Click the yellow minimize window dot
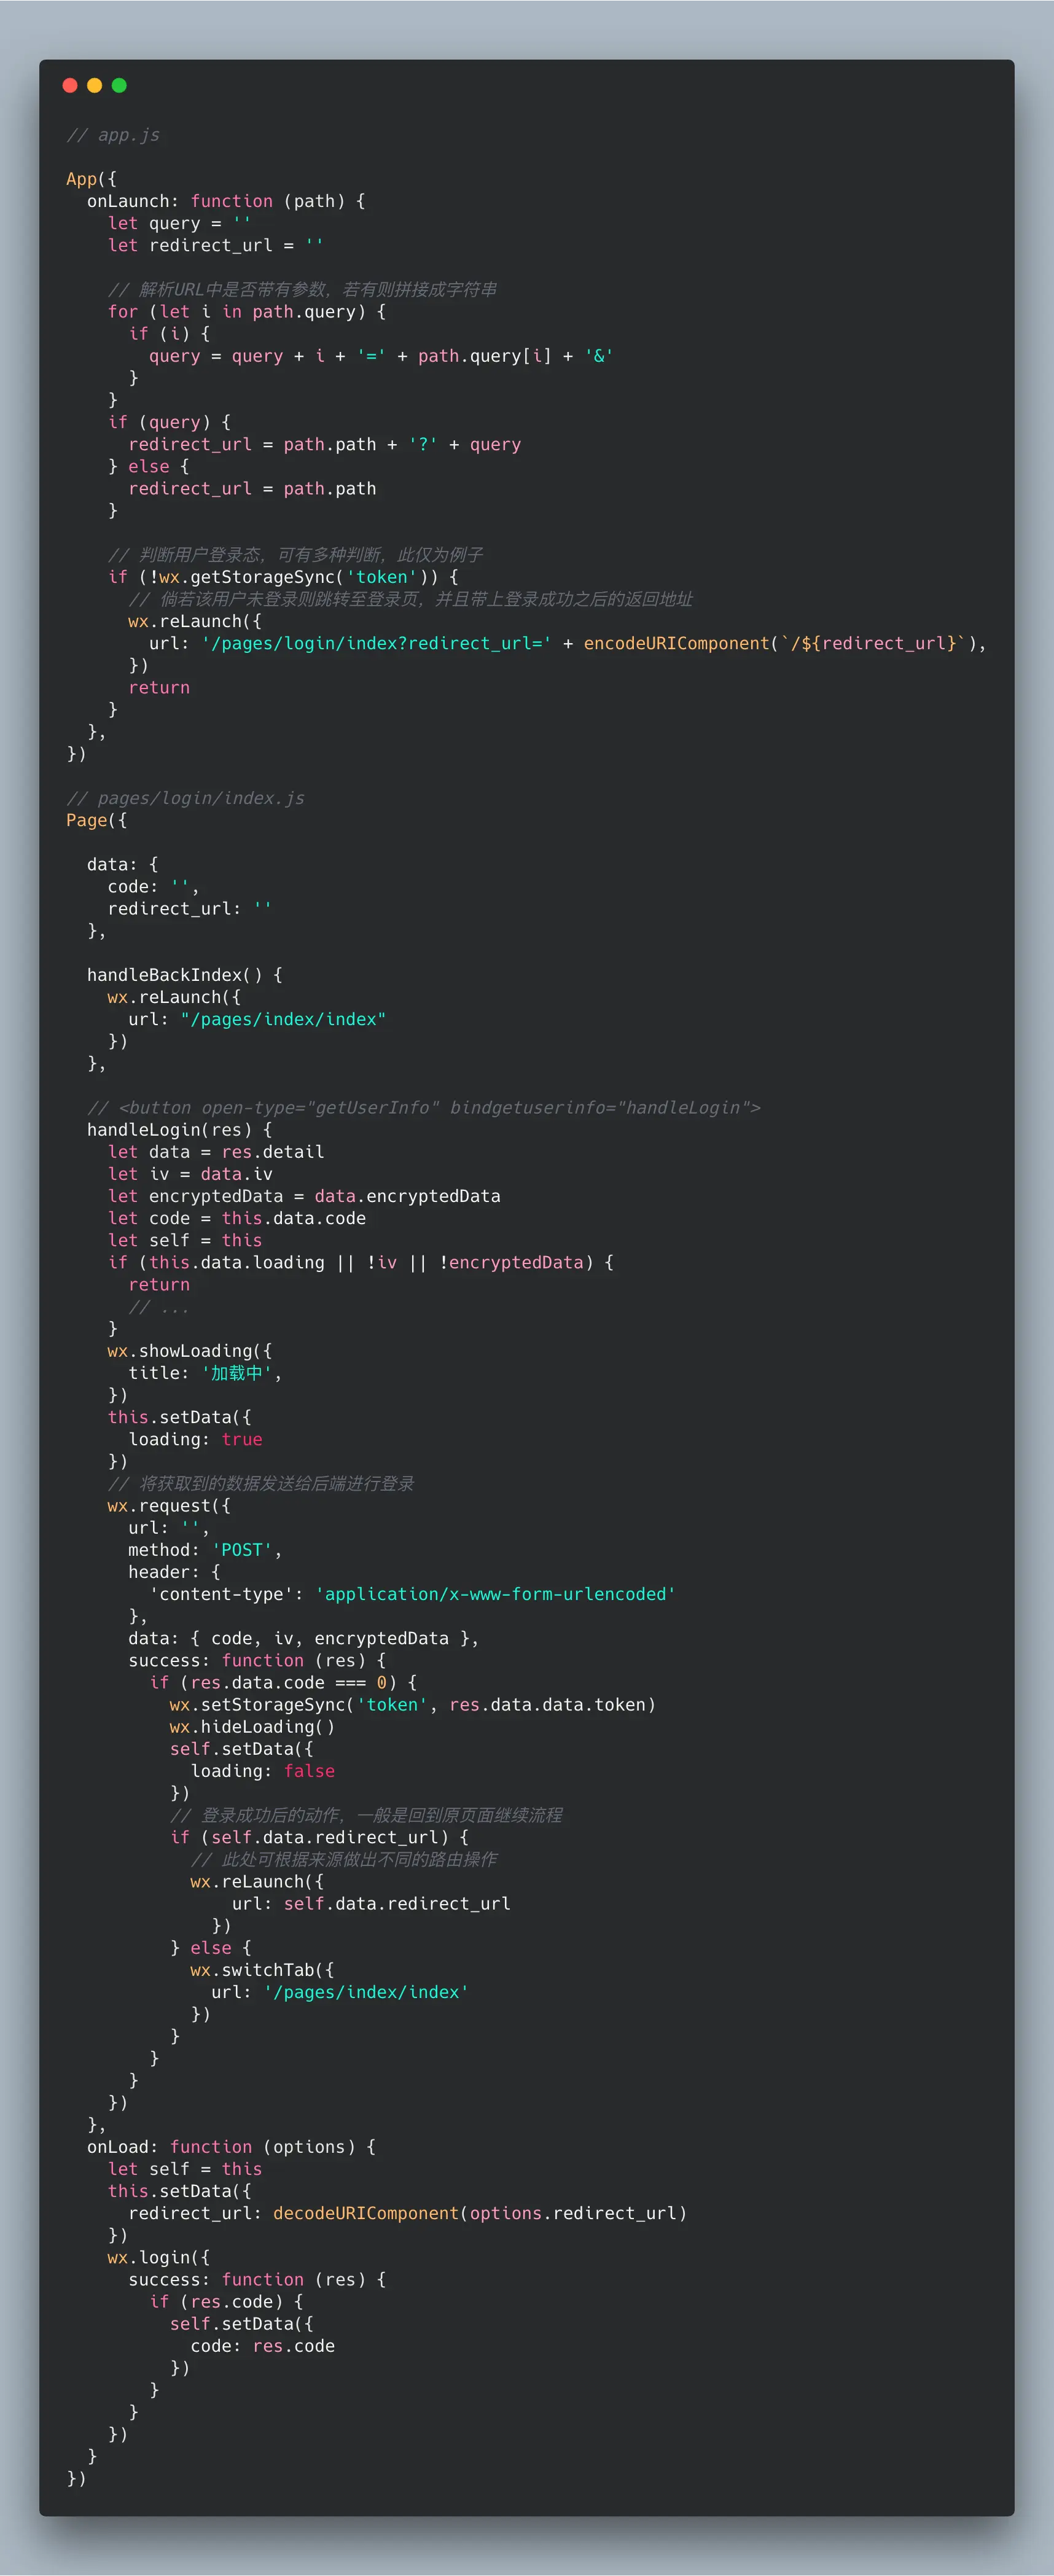The height and width of the screenshot is (2576, 1054). [x=95, y=85]
